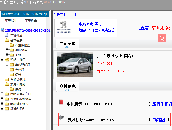172x130 pixels.
Task: Click the [查看 东风标致 link
Action: [154, 28]
